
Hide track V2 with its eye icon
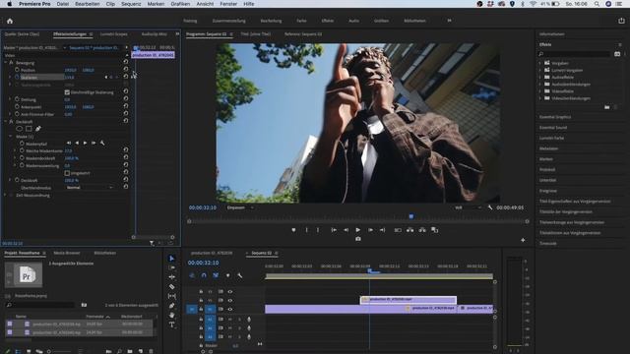[x=230, y=300]
